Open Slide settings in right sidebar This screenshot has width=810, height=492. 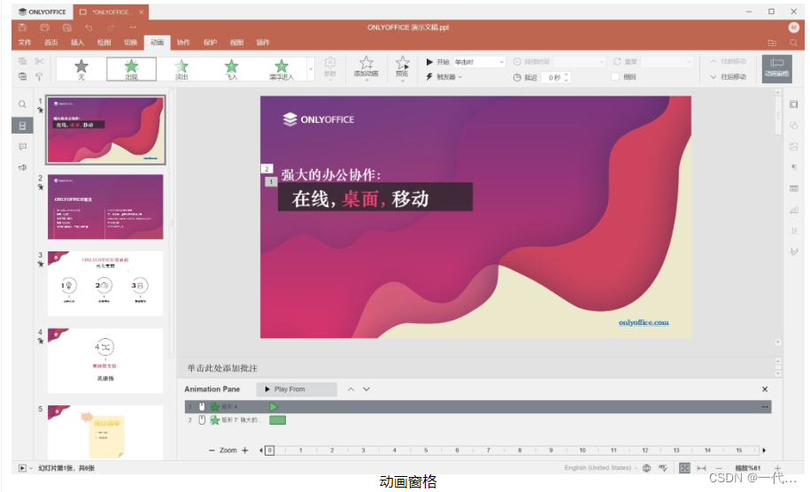pos(793,104)
